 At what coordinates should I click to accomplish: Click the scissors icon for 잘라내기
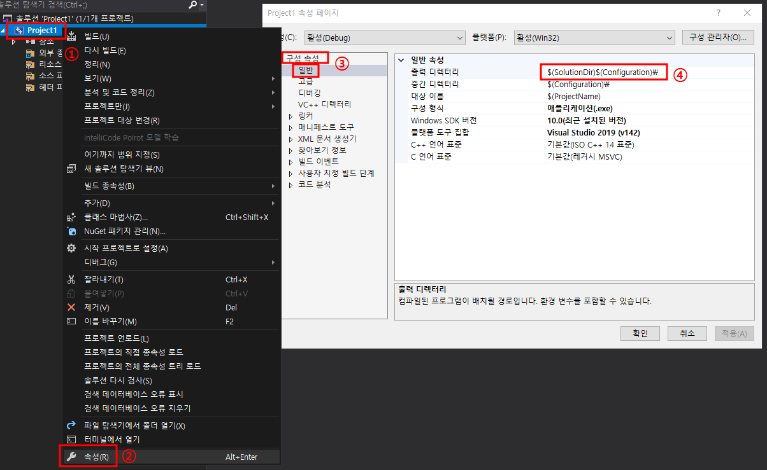[x=72, y=279]
